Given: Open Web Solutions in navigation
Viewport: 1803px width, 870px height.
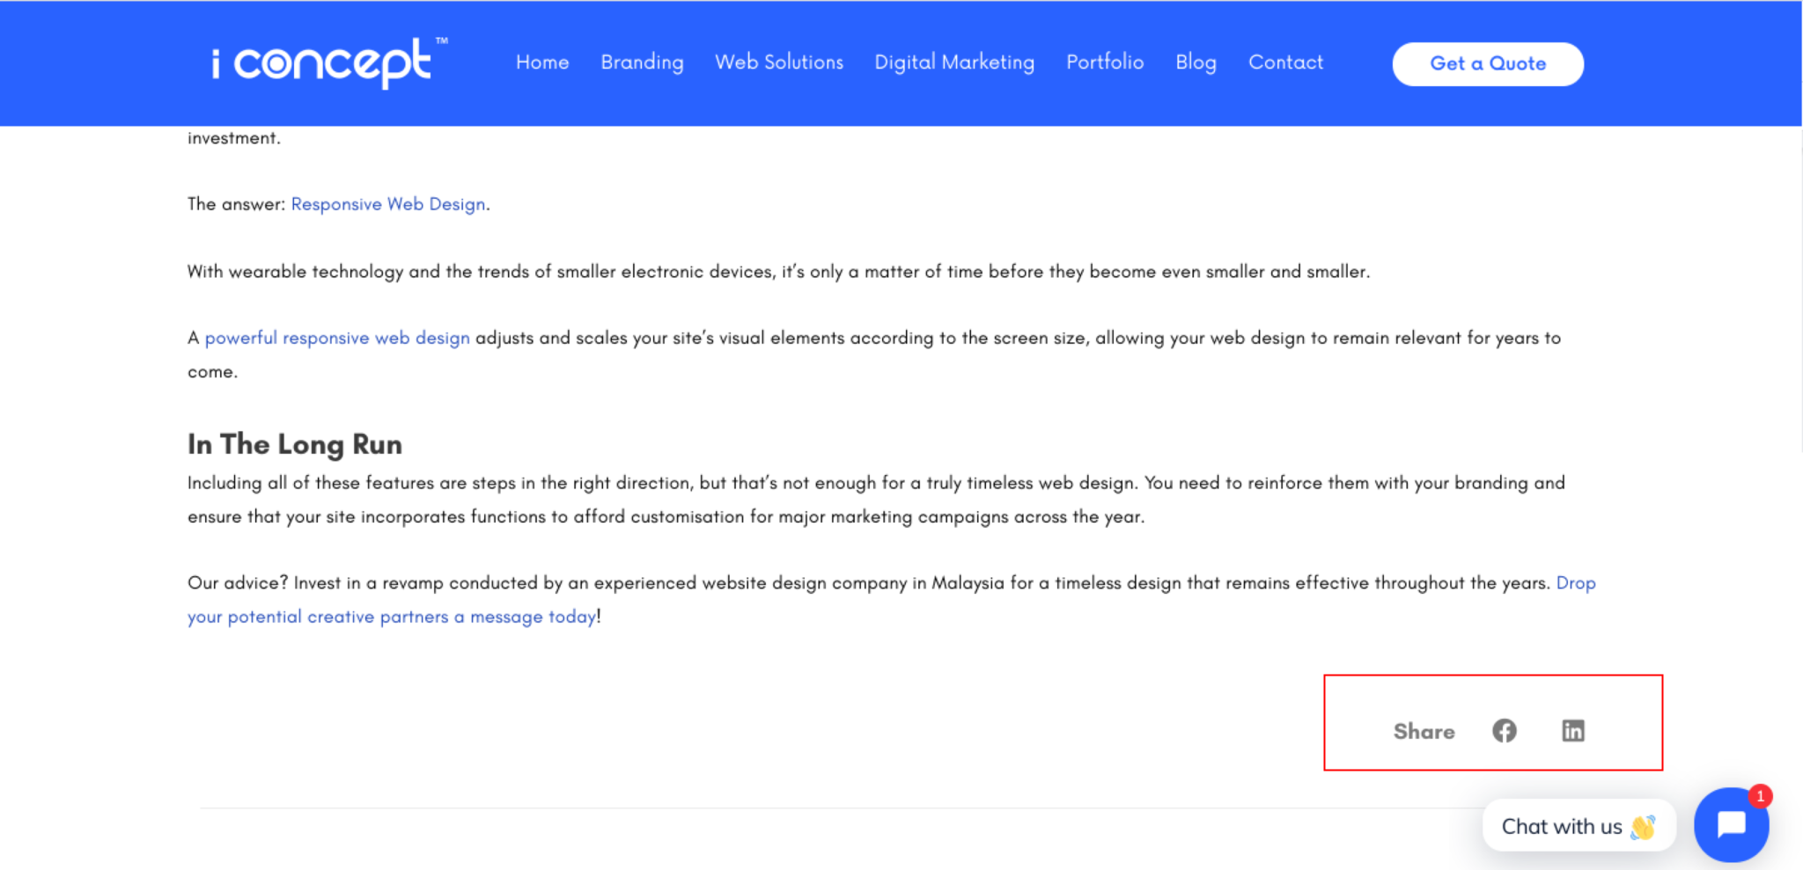Looking at the screenshot, I should tap(779, 62).
